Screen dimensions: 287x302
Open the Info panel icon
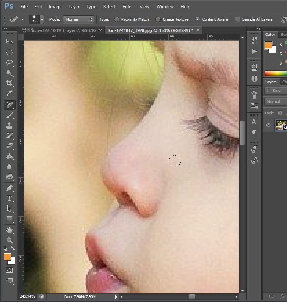254,78
